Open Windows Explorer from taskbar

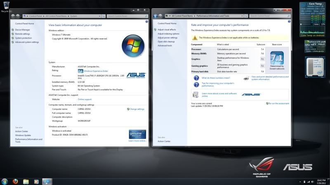pyautogui.click(x=26, y=181)
